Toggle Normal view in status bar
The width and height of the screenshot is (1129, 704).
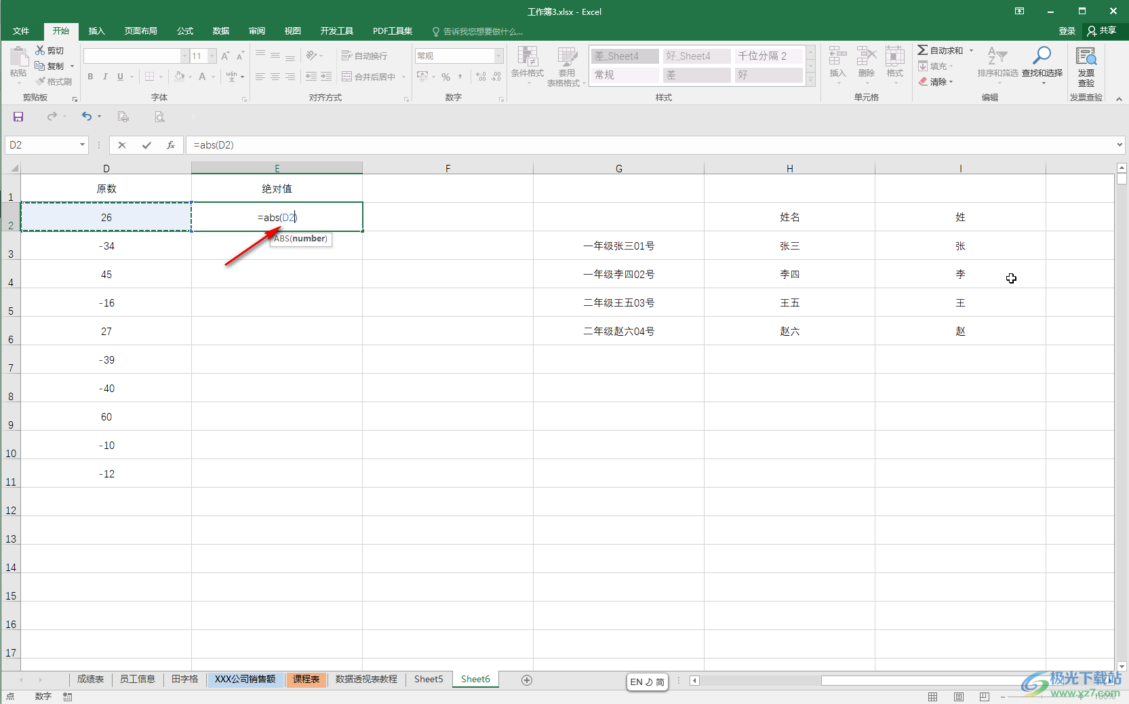coord(933,697)
